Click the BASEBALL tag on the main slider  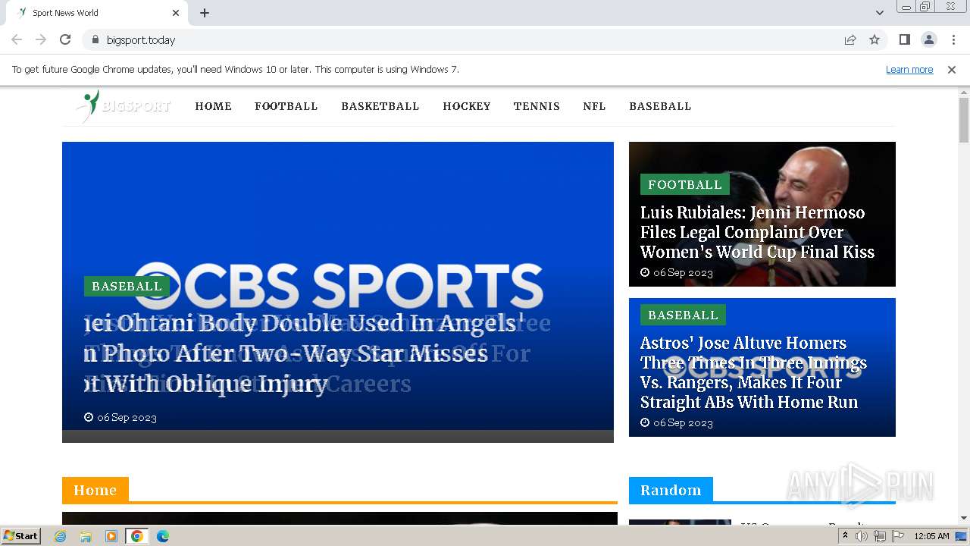(x=127, y=286)
